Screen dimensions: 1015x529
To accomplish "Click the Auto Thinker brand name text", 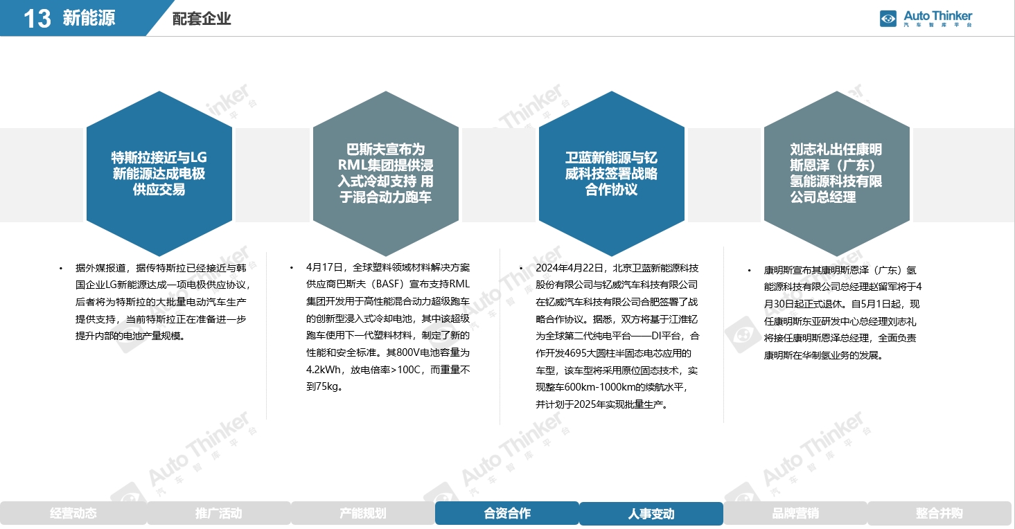I will (937, 15).
